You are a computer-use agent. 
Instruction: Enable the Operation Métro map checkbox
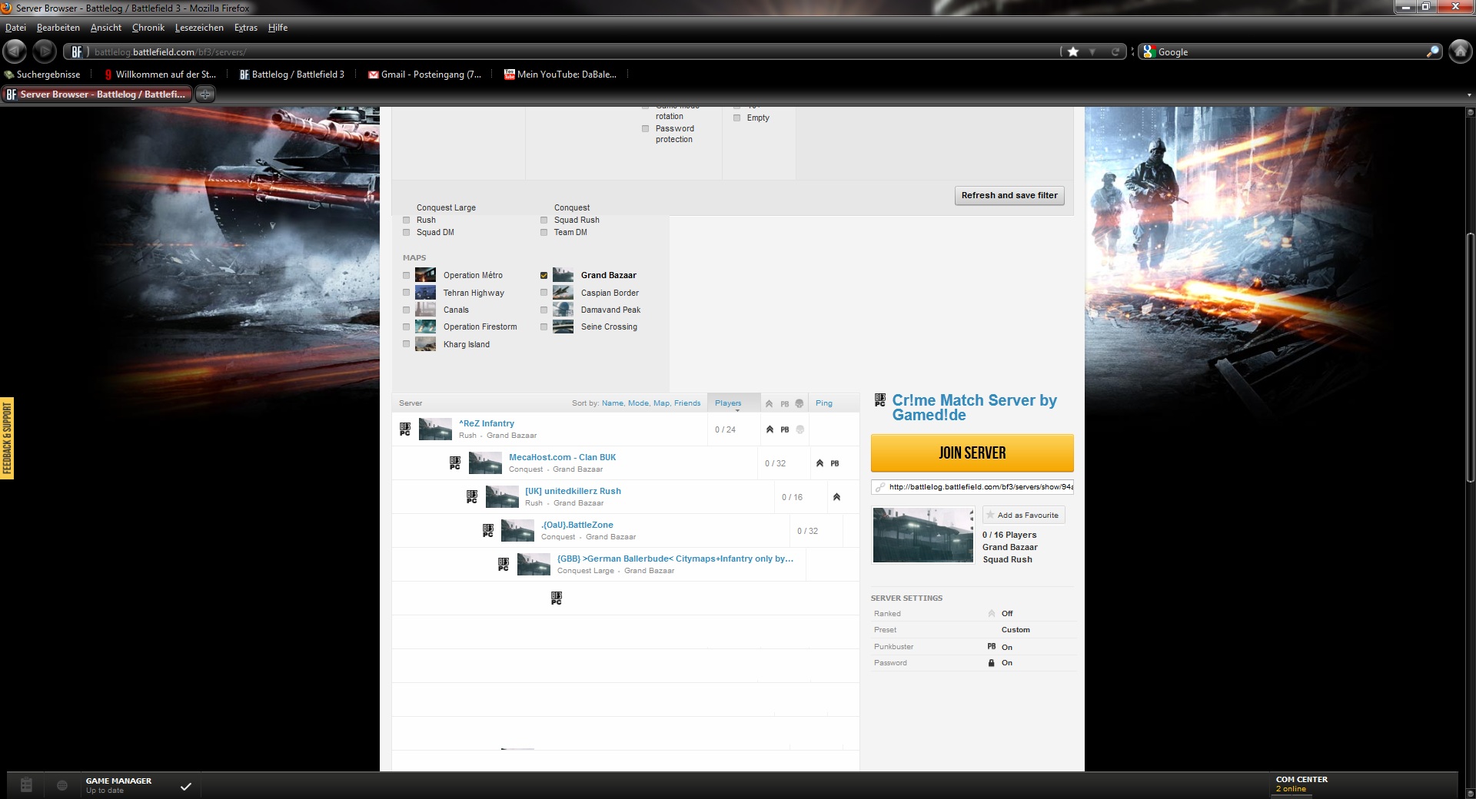coord(407,275)
